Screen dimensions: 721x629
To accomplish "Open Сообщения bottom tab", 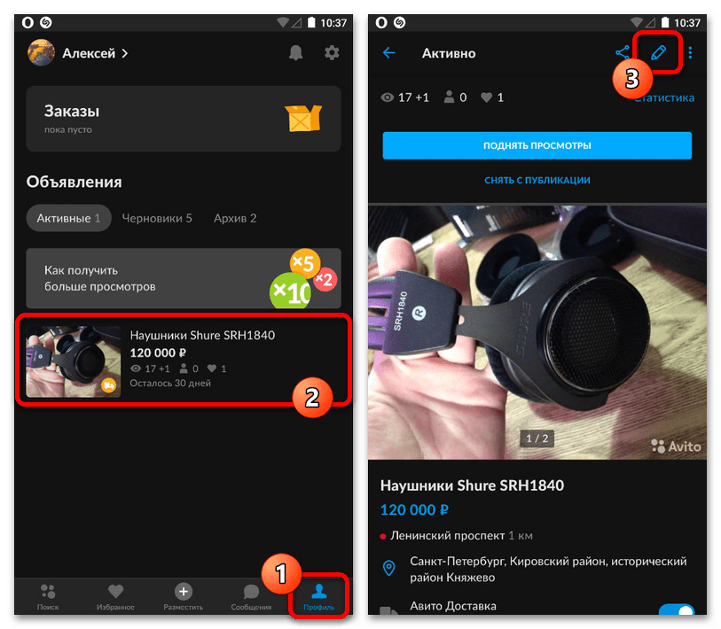I will 251,596.
